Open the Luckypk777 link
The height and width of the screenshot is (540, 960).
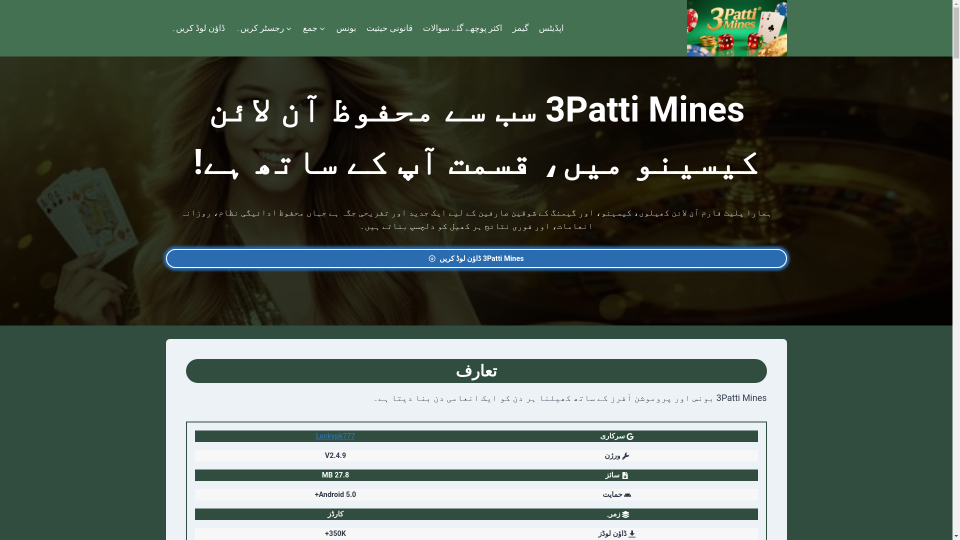pyautogui.click(x=335, y=436)
